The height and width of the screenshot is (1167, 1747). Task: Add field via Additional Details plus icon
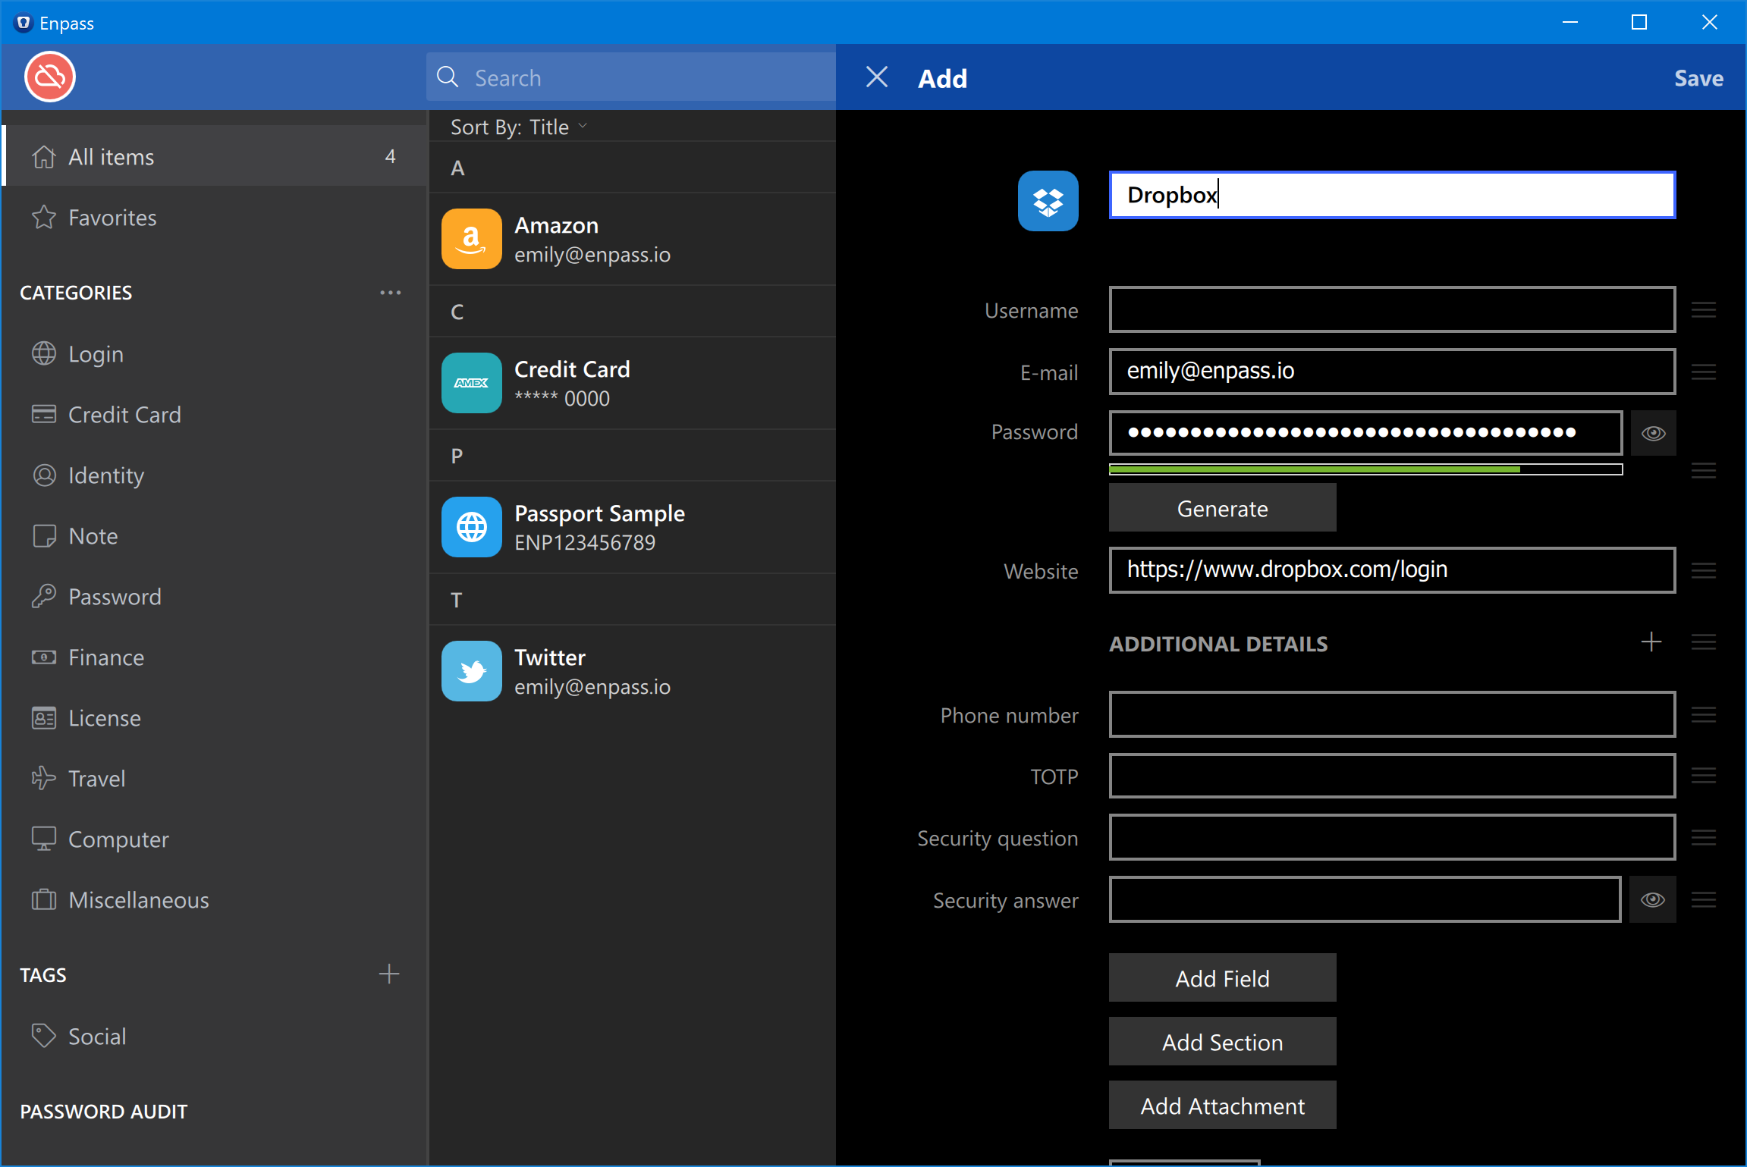click(x=1651, y=642)
